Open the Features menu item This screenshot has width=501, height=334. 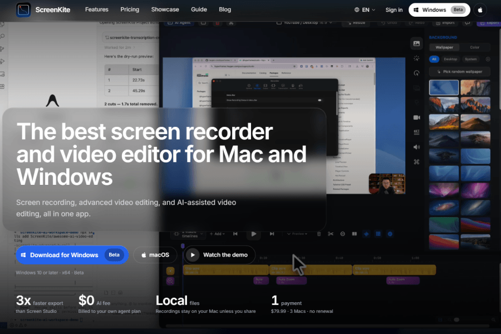tap(96, 9)
